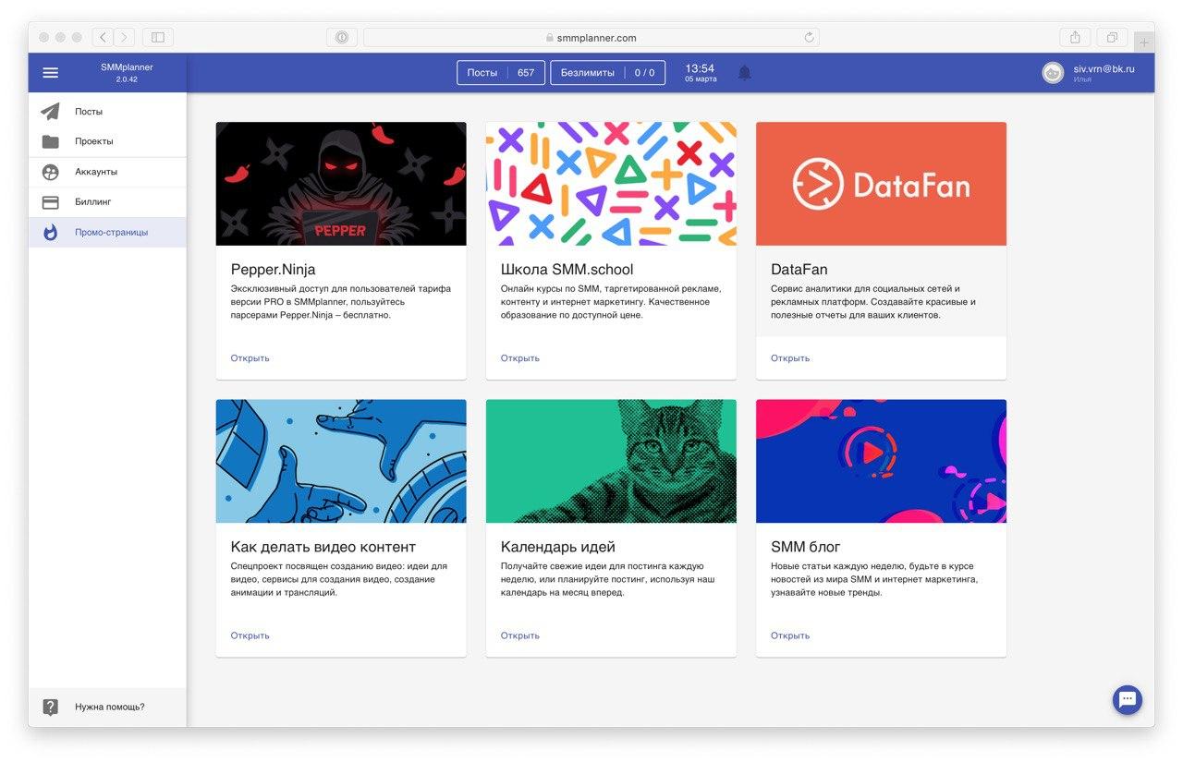Open the Календарь идей card link
The width and height of the screenshot is (1183, 762).
pos(519,635)
